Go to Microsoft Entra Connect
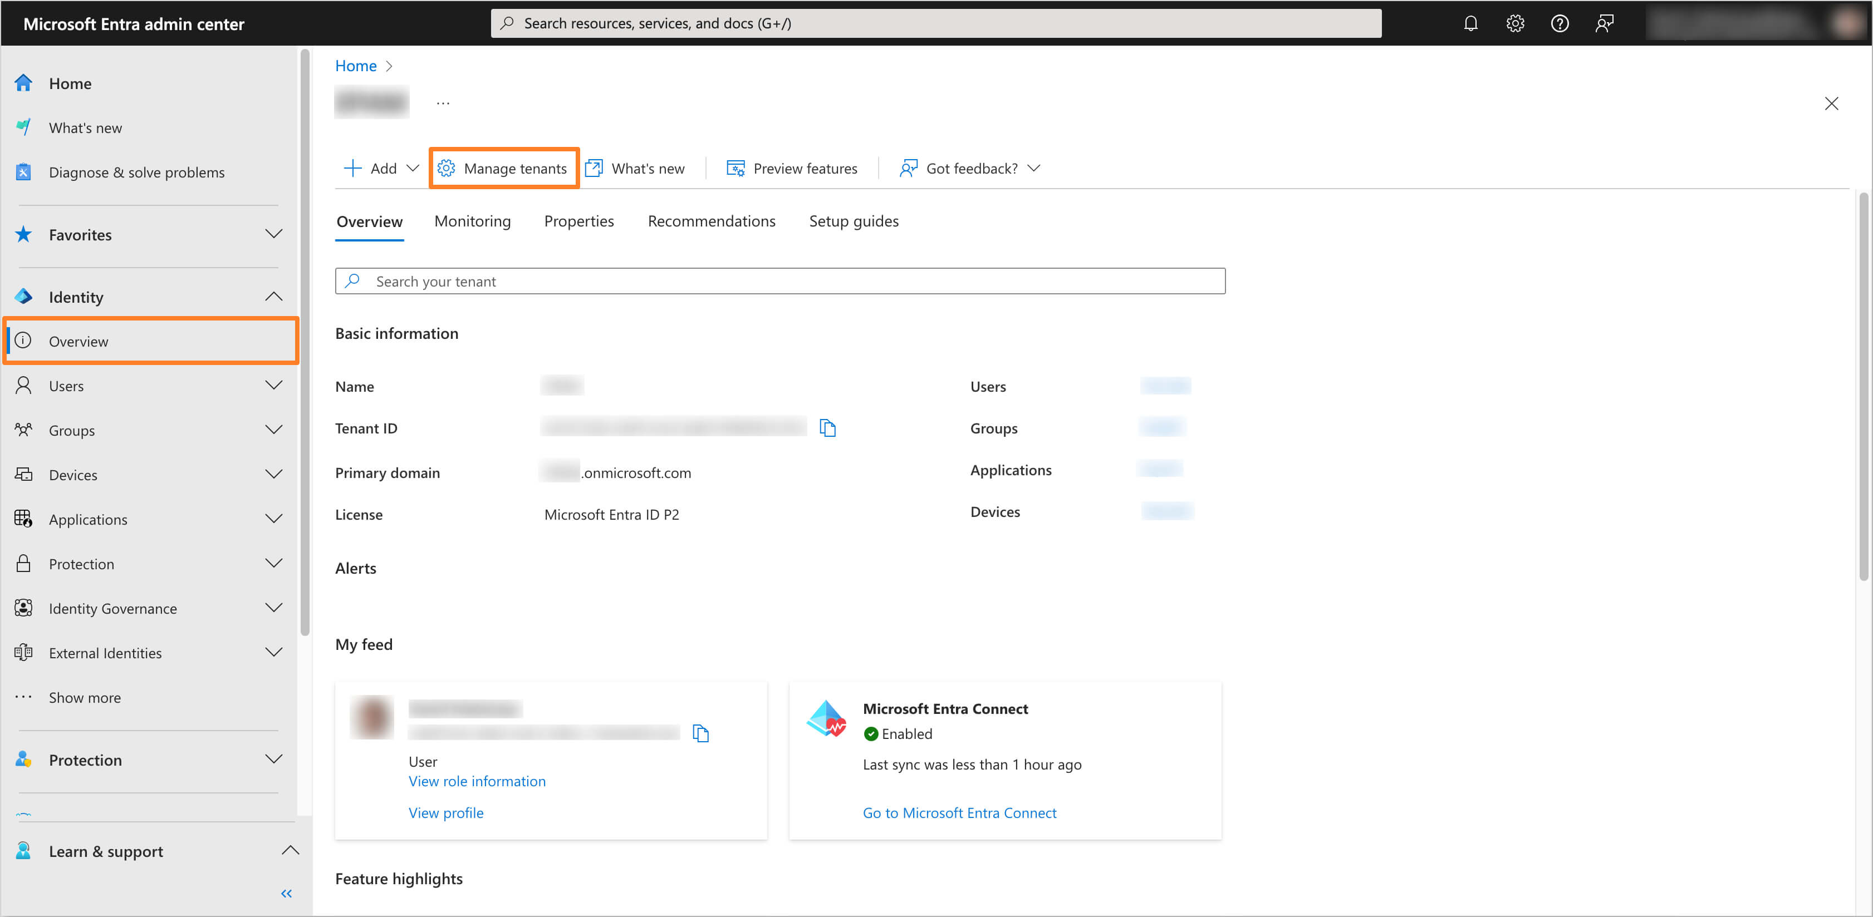 coord(960,812)
